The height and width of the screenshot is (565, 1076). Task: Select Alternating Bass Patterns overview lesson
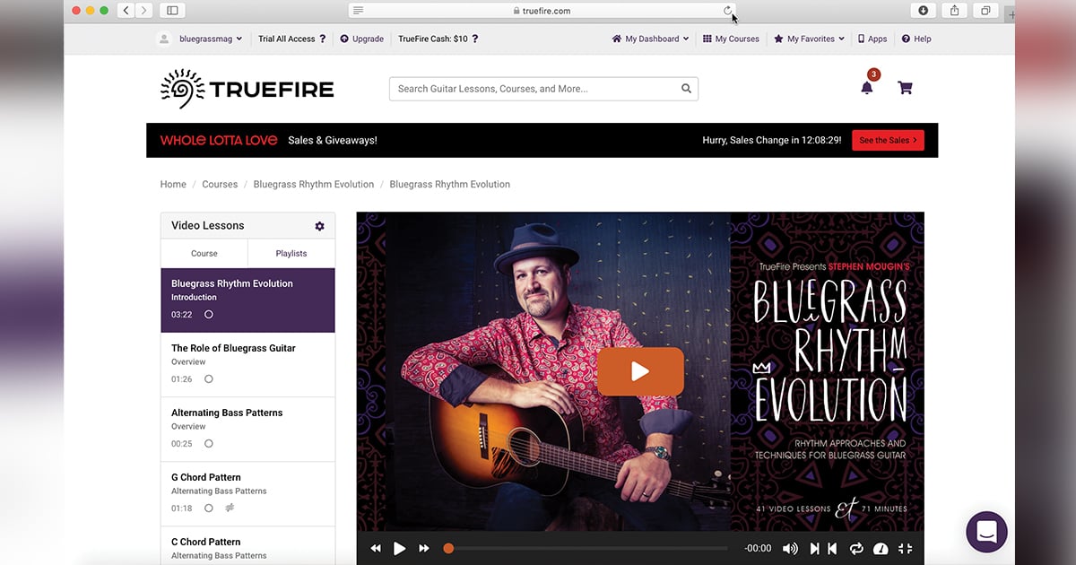coord(247,430)
